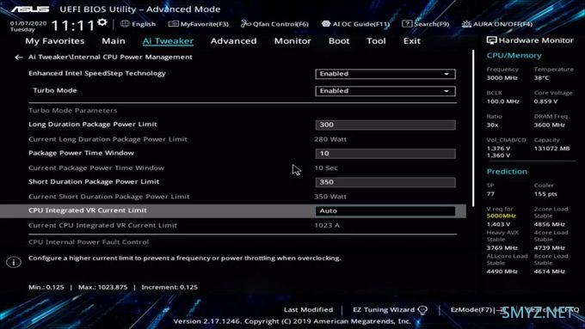Click Long Duration Package Power Limit field
Screen dimensions: 585x329
(x=385, y=125)
